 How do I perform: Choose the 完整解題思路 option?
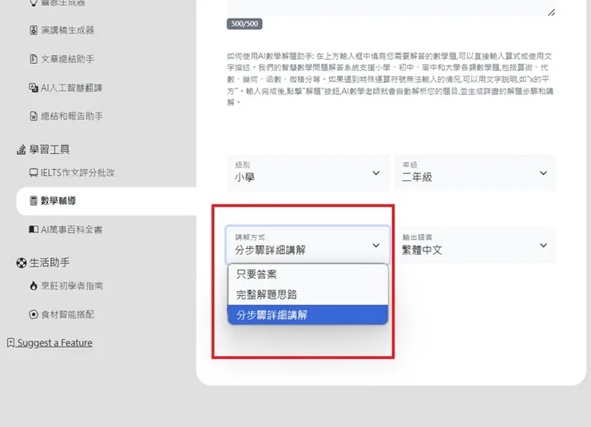click(308, 295)
